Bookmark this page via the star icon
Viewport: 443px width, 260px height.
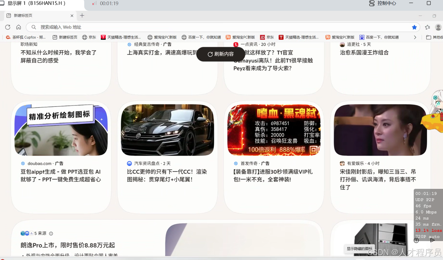(415, 27)
